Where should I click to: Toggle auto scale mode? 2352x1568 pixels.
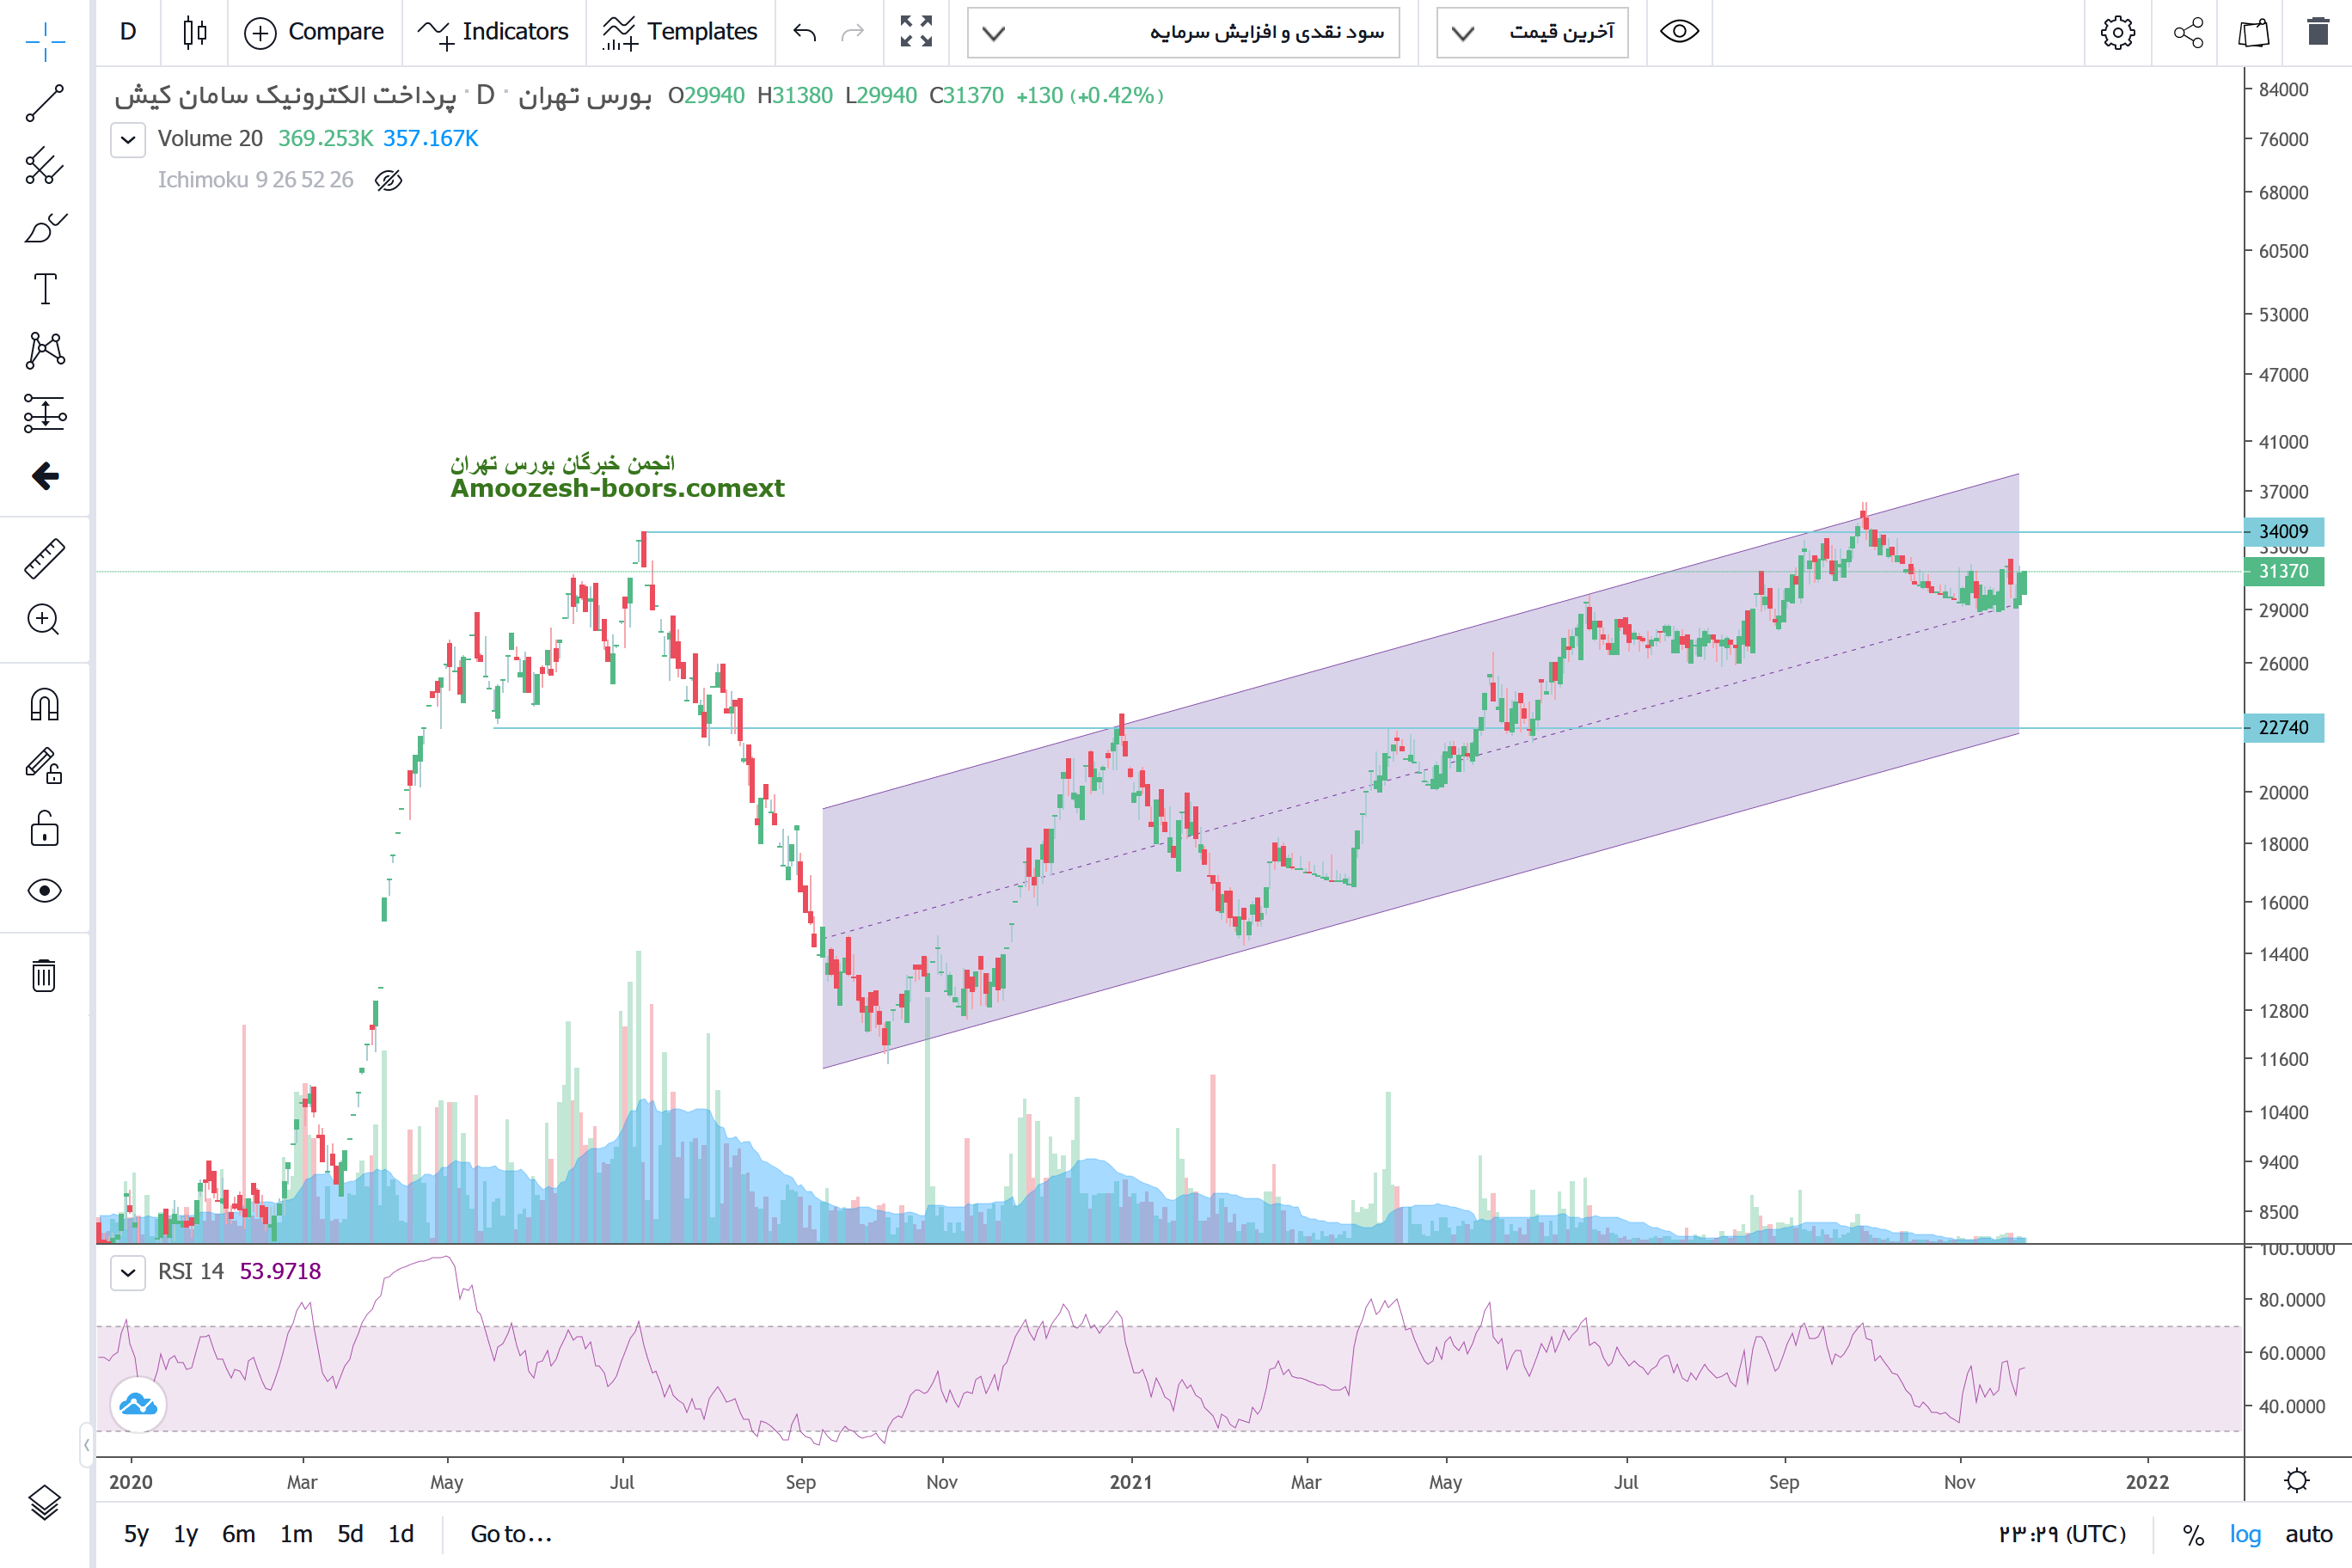tap(2308, 1534)
